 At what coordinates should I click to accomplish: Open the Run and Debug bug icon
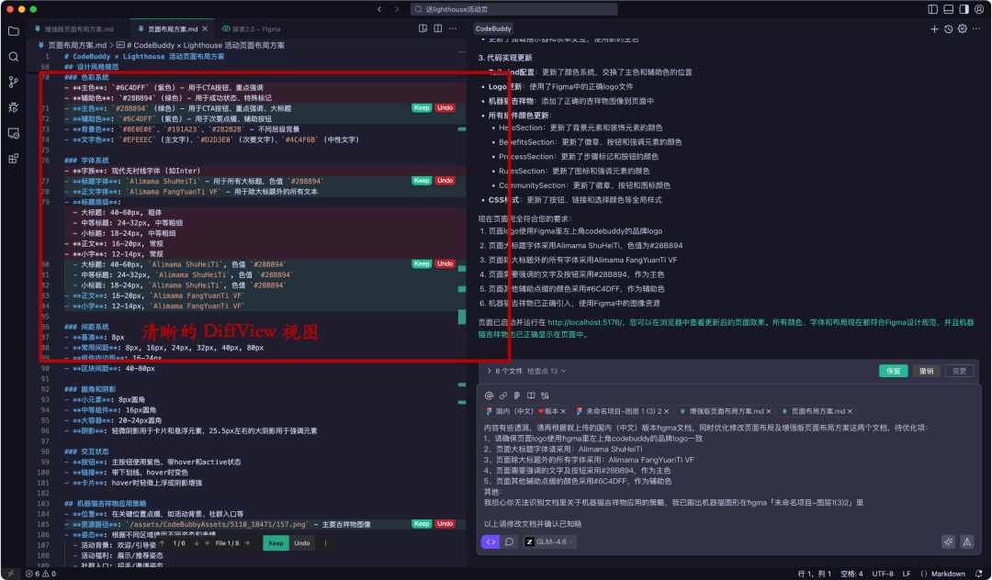tap(13, 107)
